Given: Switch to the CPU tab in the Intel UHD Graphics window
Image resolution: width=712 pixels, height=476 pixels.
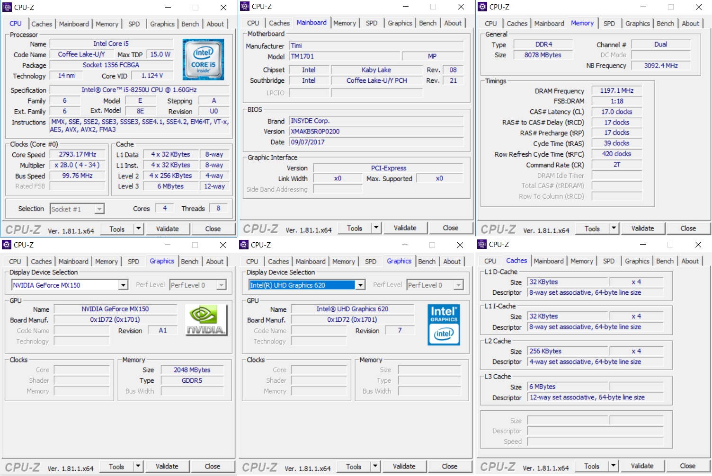Looking at the screenshot, I should click(252, 262).
